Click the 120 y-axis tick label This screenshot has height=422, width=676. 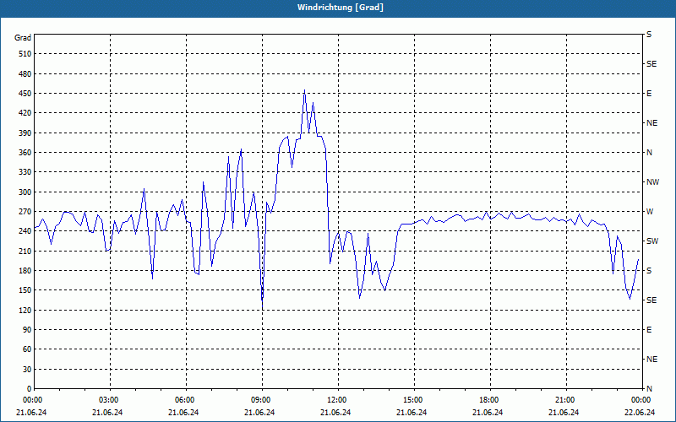point(25,310)
